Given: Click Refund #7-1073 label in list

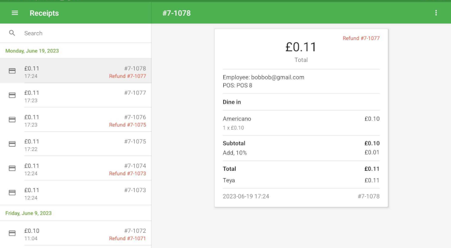Looking at the screenshot, I should pos(127,174).
